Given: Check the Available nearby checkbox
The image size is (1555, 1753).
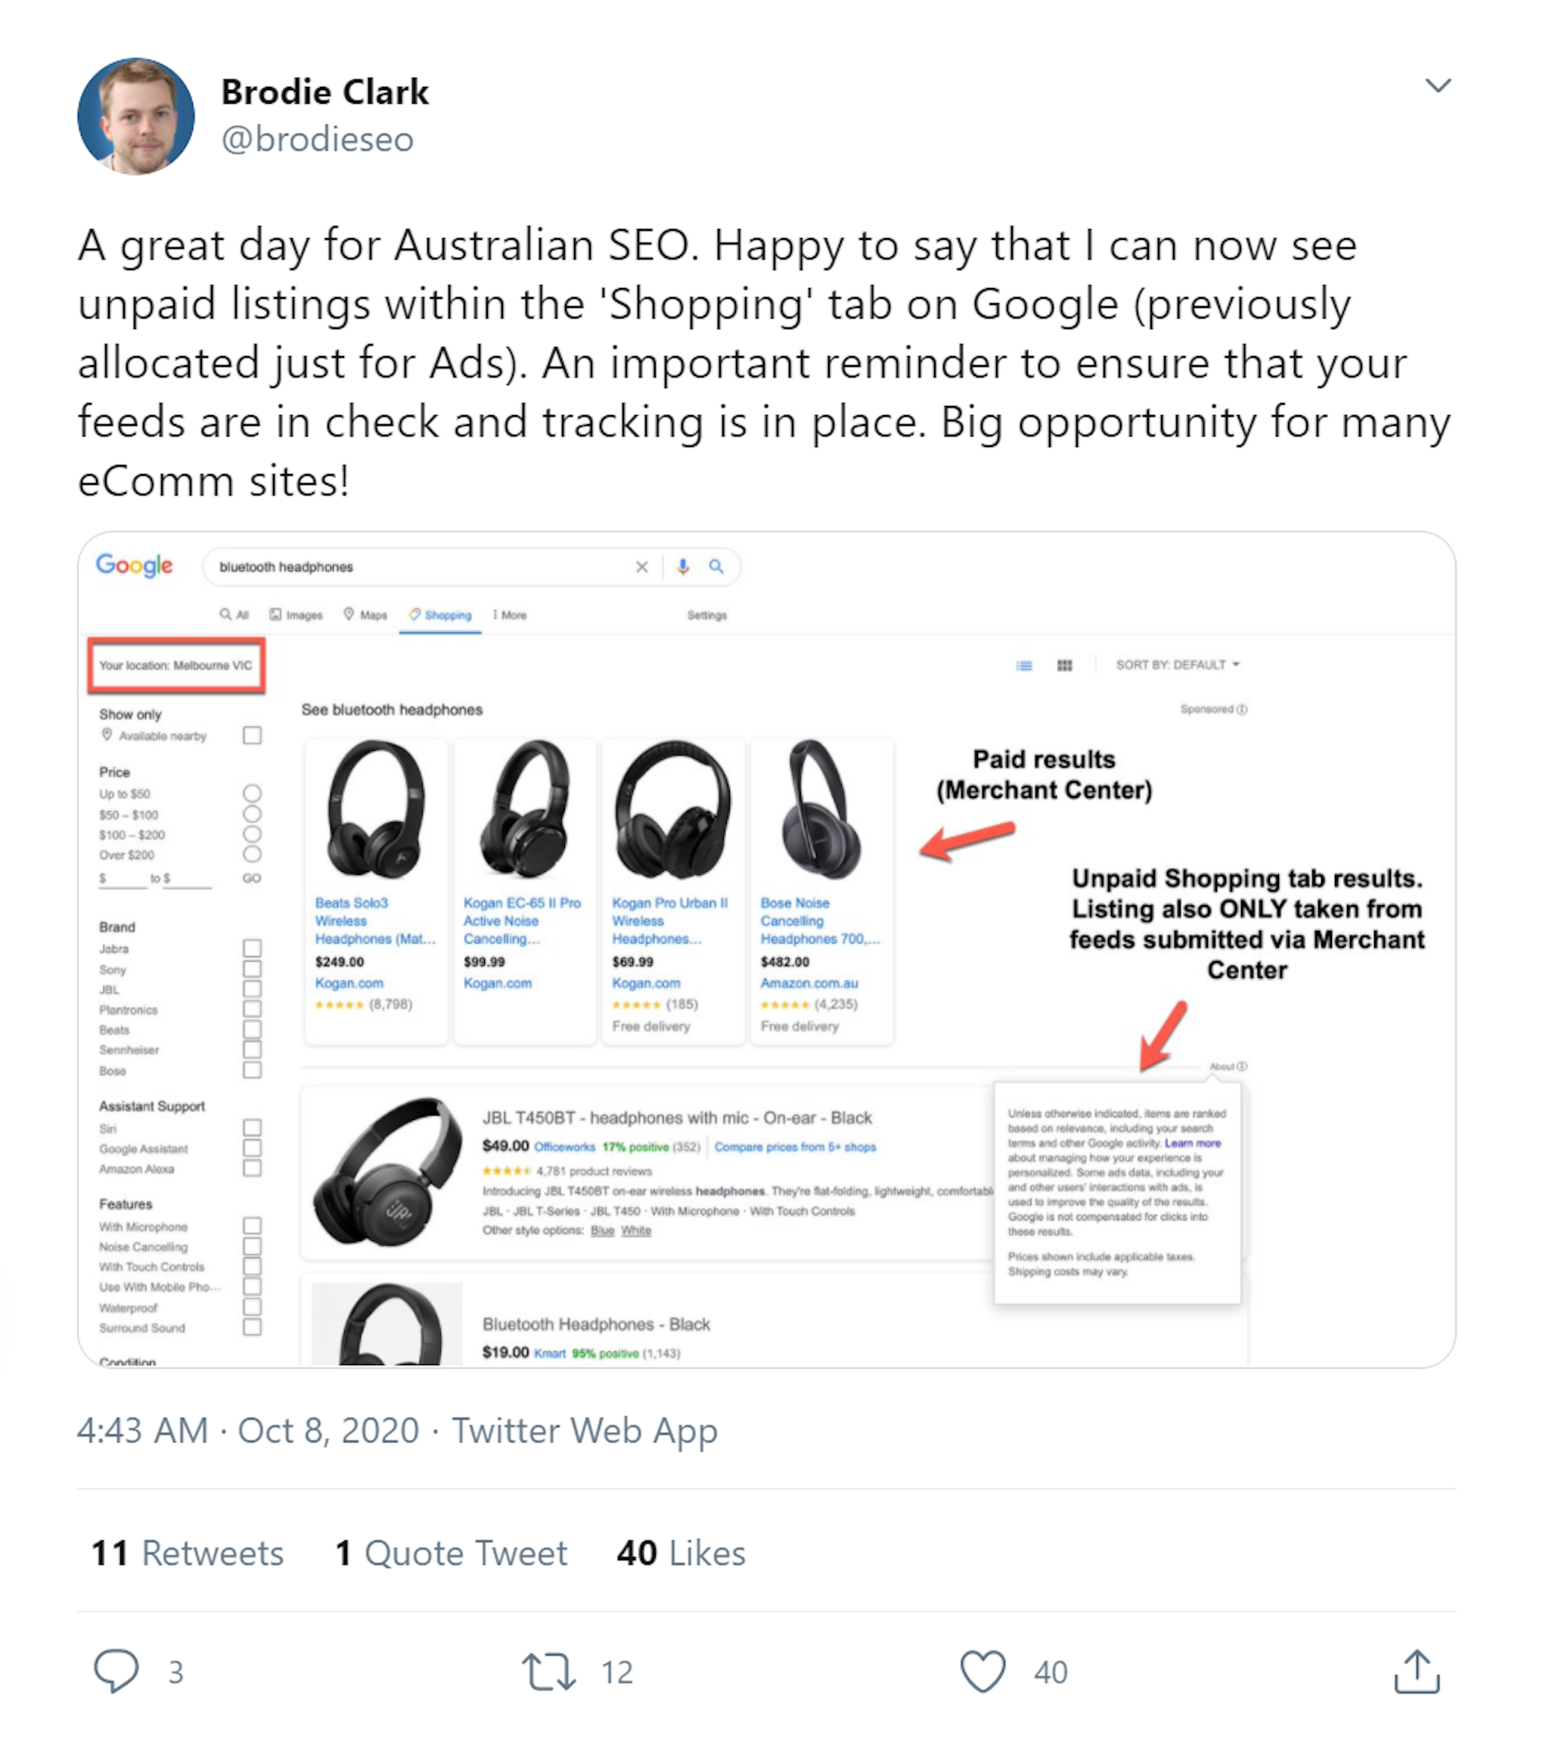Looking at the screenshot, I should coord(252,736).
